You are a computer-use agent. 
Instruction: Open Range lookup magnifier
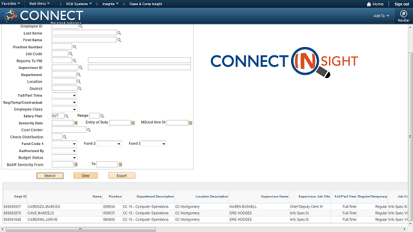[x=102, y=116]
